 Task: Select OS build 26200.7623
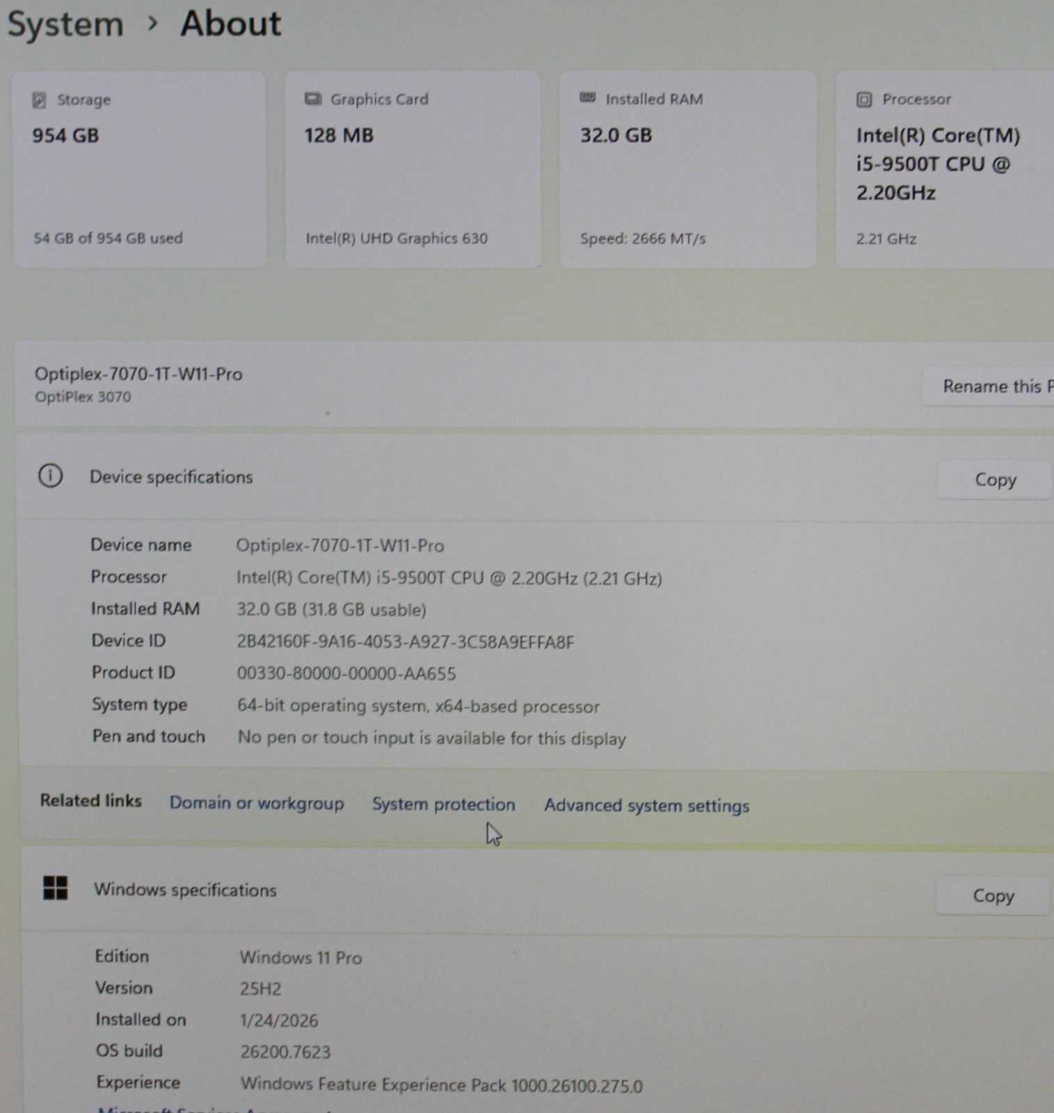click(285, 1052)
